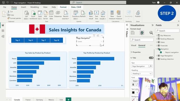Toggle Italic for title font
This screenshot has height=101, width=180.
point(137,85)
